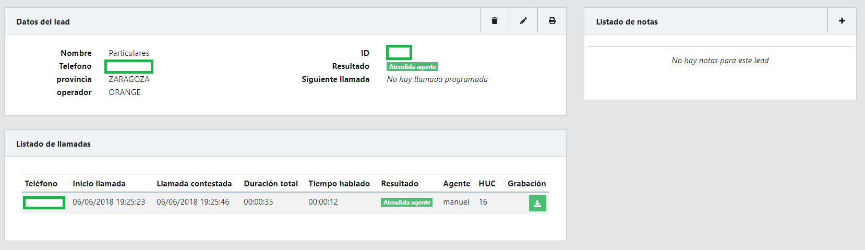Click the Grabación column header
865x250 pixels.
pos(526,184)
